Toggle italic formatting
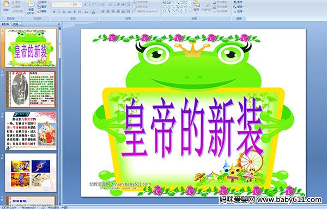 point(59,12)
